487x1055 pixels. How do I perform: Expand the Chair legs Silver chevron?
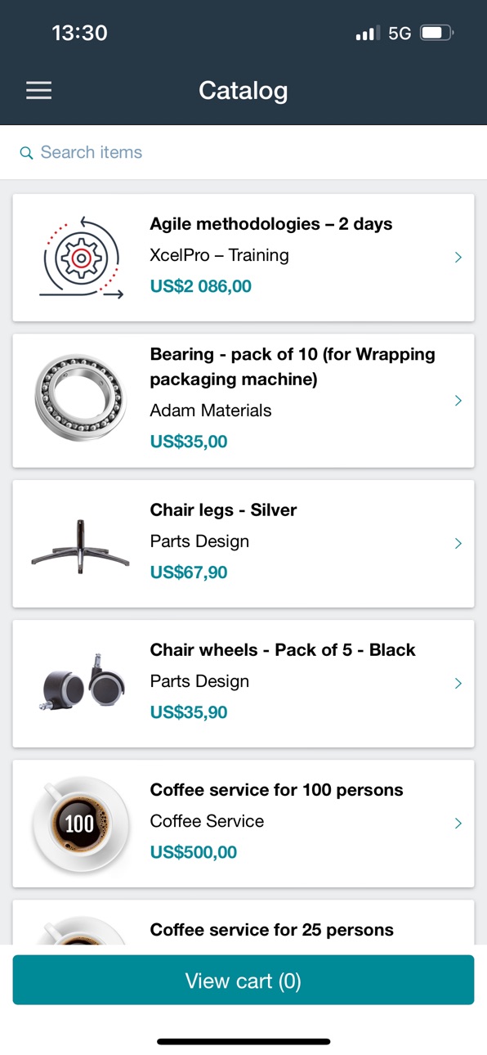coord(458,544)
